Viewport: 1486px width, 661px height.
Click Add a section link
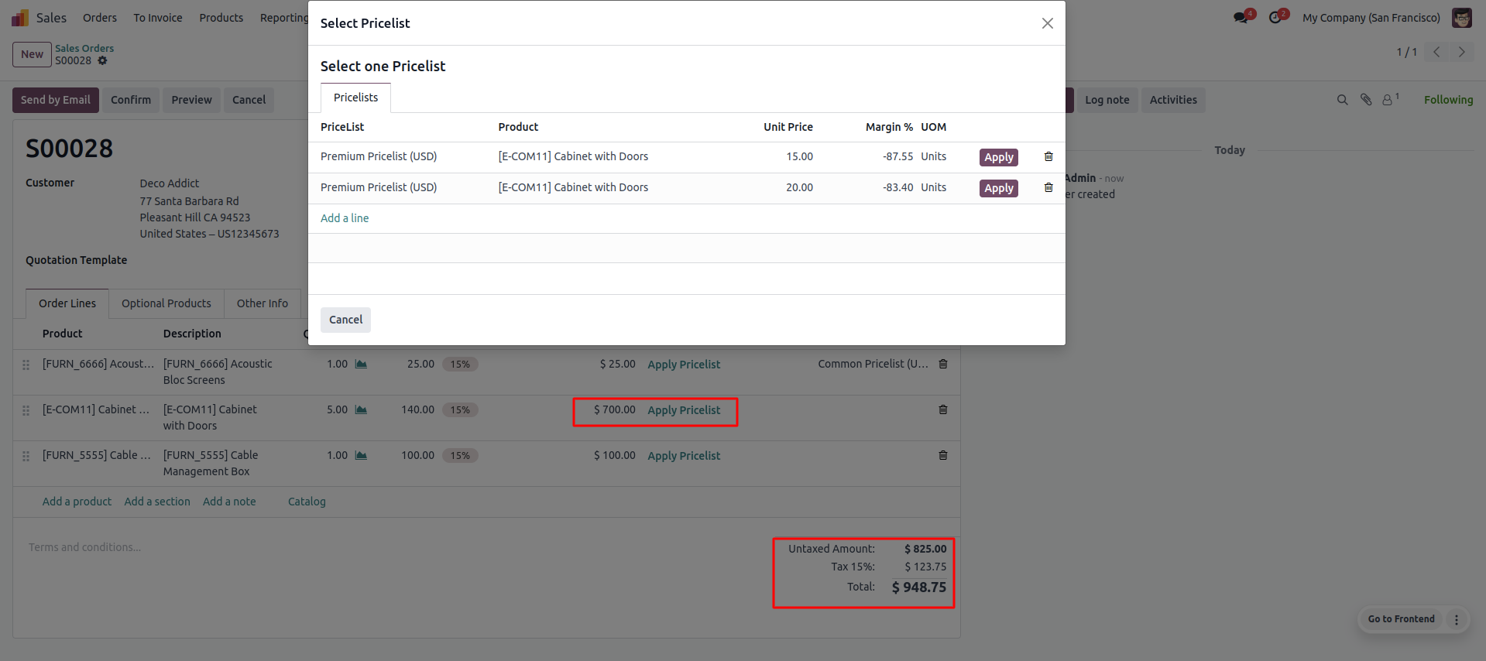point(157,502)
